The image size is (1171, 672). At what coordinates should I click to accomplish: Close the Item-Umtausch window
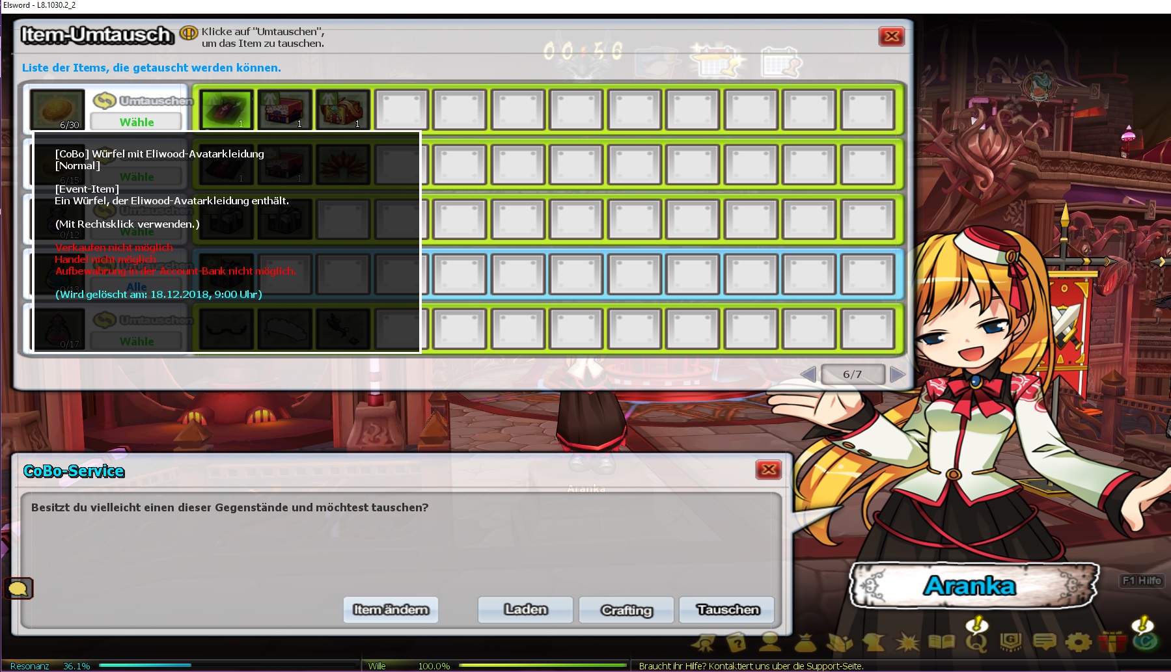click(x=891, y=36)
